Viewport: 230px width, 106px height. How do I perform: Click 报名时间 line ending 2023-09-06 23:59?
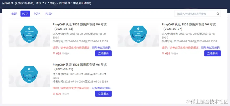click(189, 41)
